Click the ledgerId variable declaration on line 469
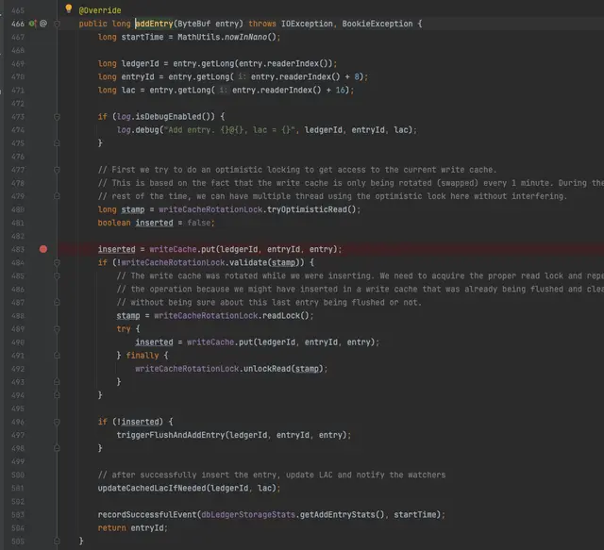This screenshot has width=604, height=550. point(140,63)
